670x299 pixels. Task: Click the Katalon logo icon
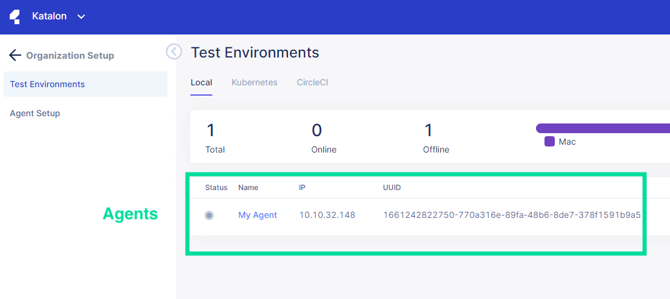coord(15,16)
